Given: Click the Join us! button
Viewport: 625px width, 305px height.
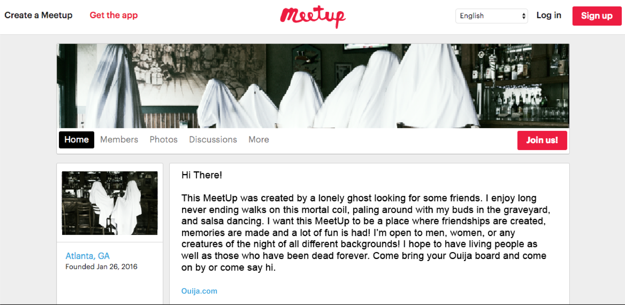Looking at the screenshot, I should click(542, 140).
